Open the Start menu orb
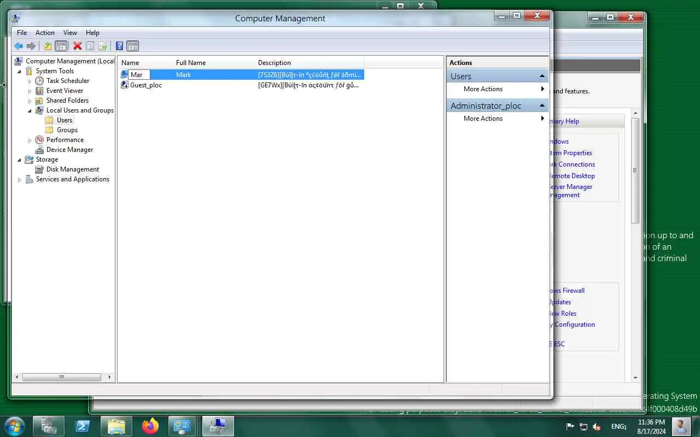700x437 pixels. 14,426
